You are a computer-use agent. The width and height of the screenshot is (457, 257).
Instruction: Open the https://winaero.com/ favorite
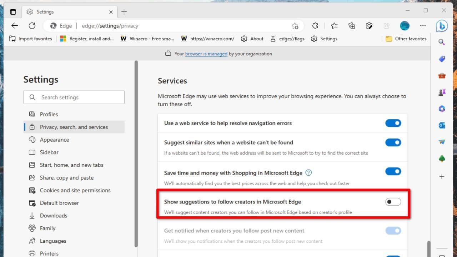pyautogui.click(x=208, y=39)
